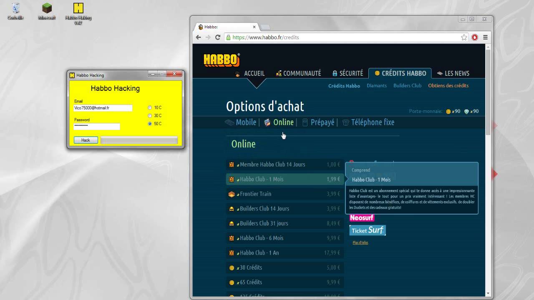Switch to the Online purchase option
The height and width of the screenshot is (300, 534).
coord(279,122)
